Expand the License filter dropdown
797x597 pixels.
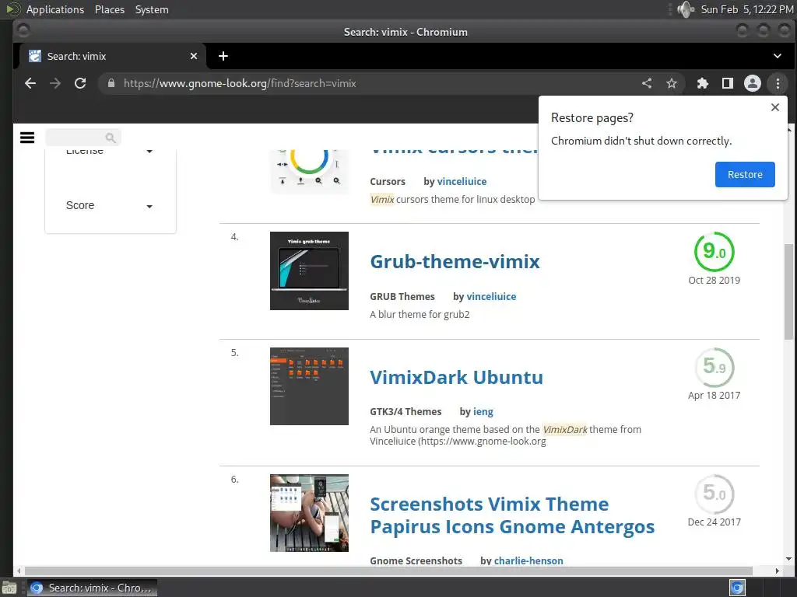(x=109, y=151)
